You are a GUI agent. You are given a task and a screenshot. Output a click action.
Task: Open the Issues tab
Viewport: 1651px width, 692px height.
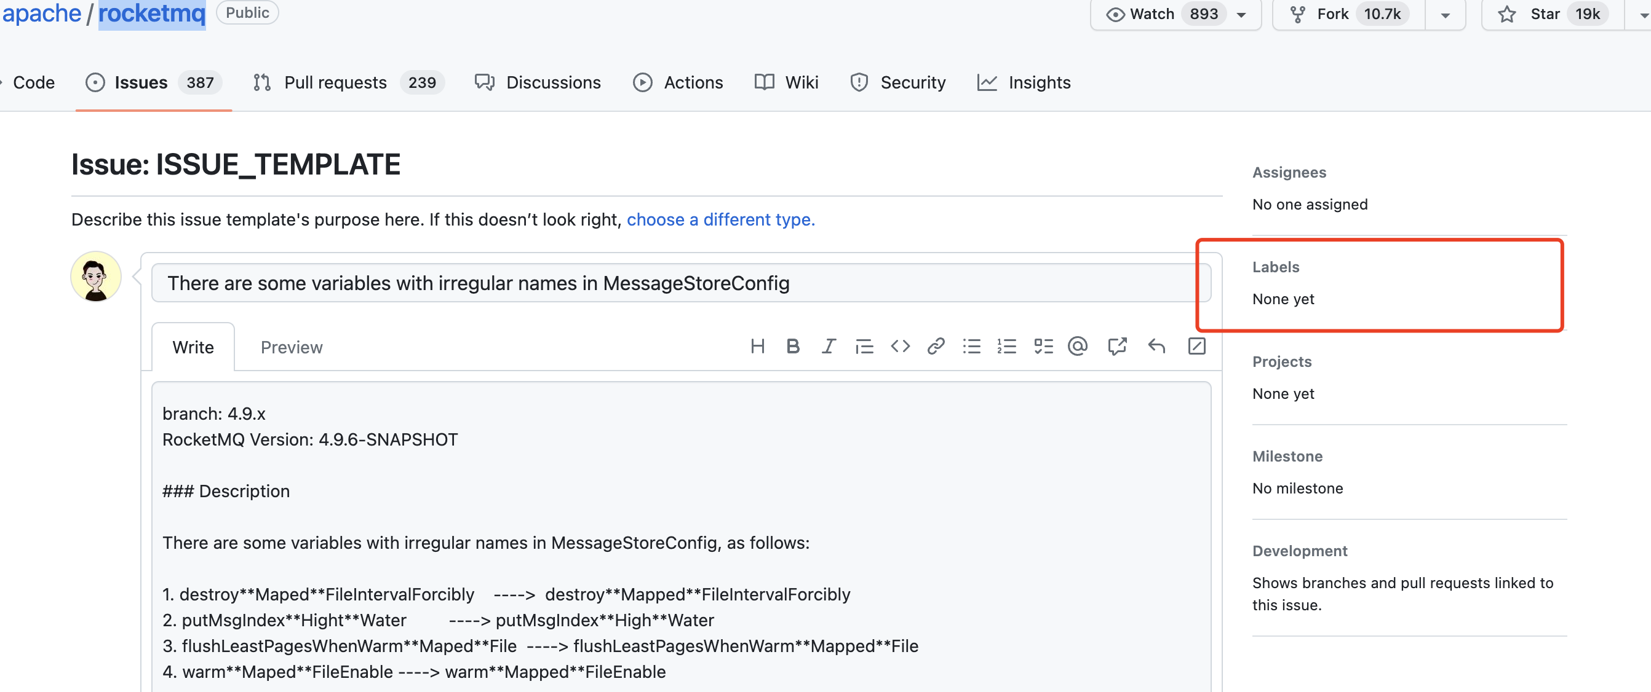tap(153, 82)
